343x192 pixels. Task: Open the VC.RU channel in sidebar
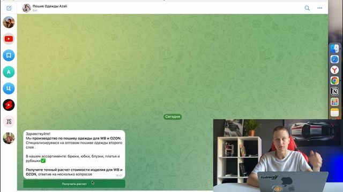[9, 122]
